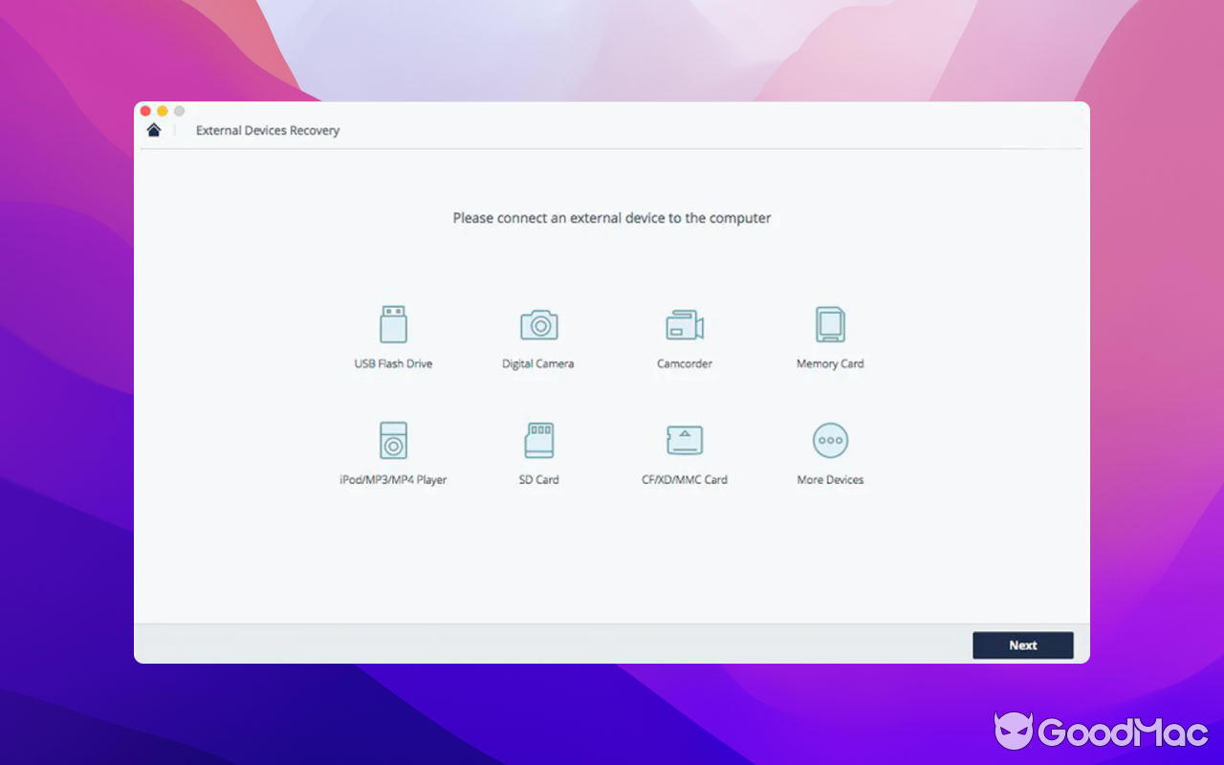Click the "More Devices" label
1224x765 pixels.
(830, 479)
